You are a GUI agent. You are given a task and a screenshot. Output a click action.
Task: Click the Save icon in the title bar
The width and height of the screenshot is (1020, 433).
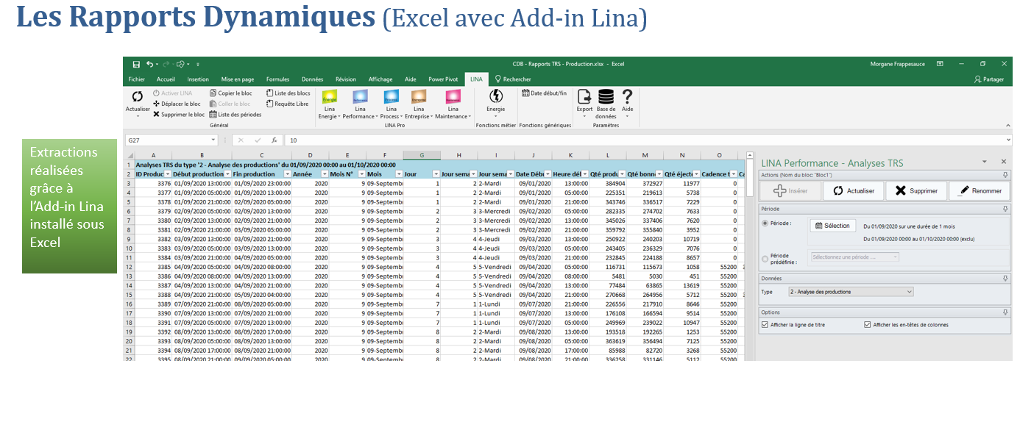tap(136, 64)
